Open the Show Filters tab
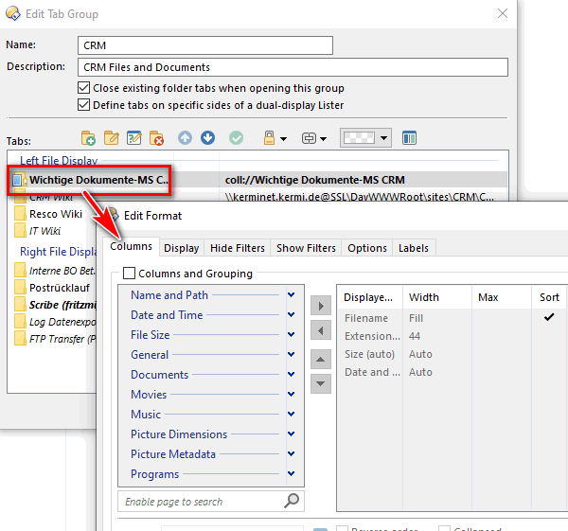This screenshot has height=531, width=568. click(x=306, y=248)
